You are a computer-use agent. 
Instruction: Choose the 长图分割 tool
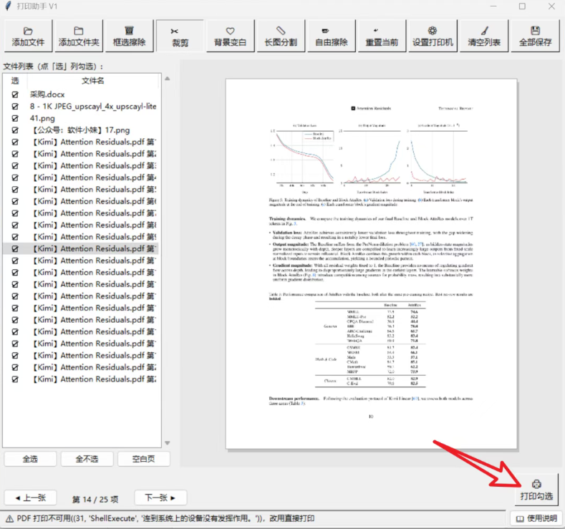281,37
